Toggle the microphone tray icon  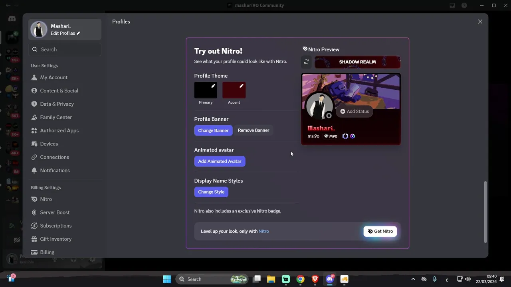435,279
